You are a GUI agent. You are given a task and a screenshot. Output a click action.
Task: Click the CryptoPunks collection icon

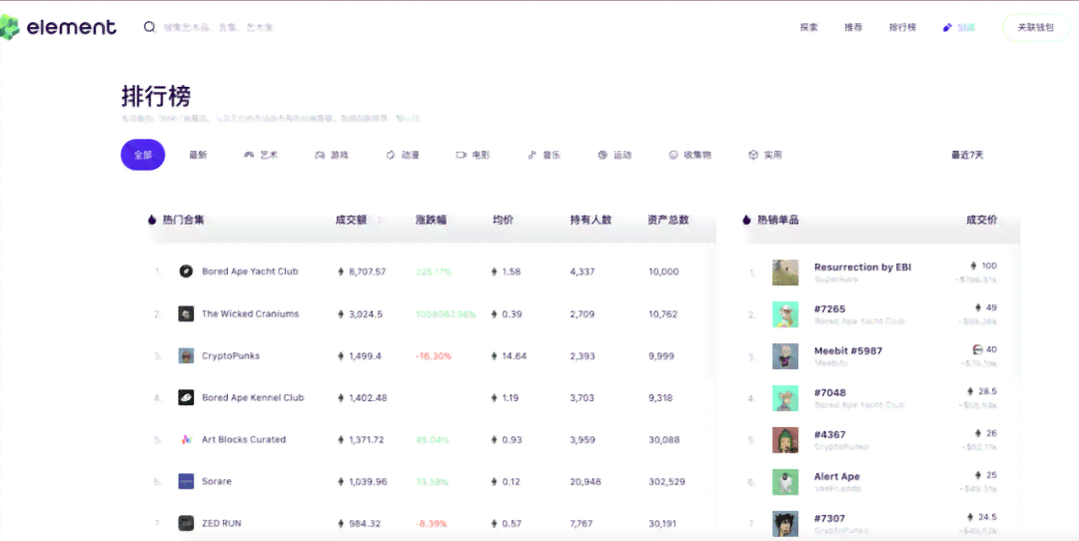[x=186, y=356]
